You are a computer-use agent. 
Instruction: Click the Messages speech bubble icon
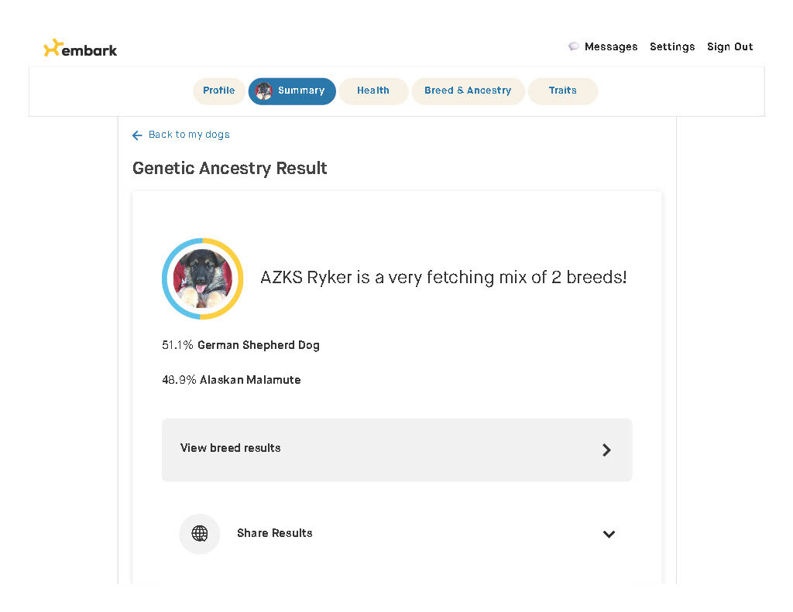tap(574, 46)
